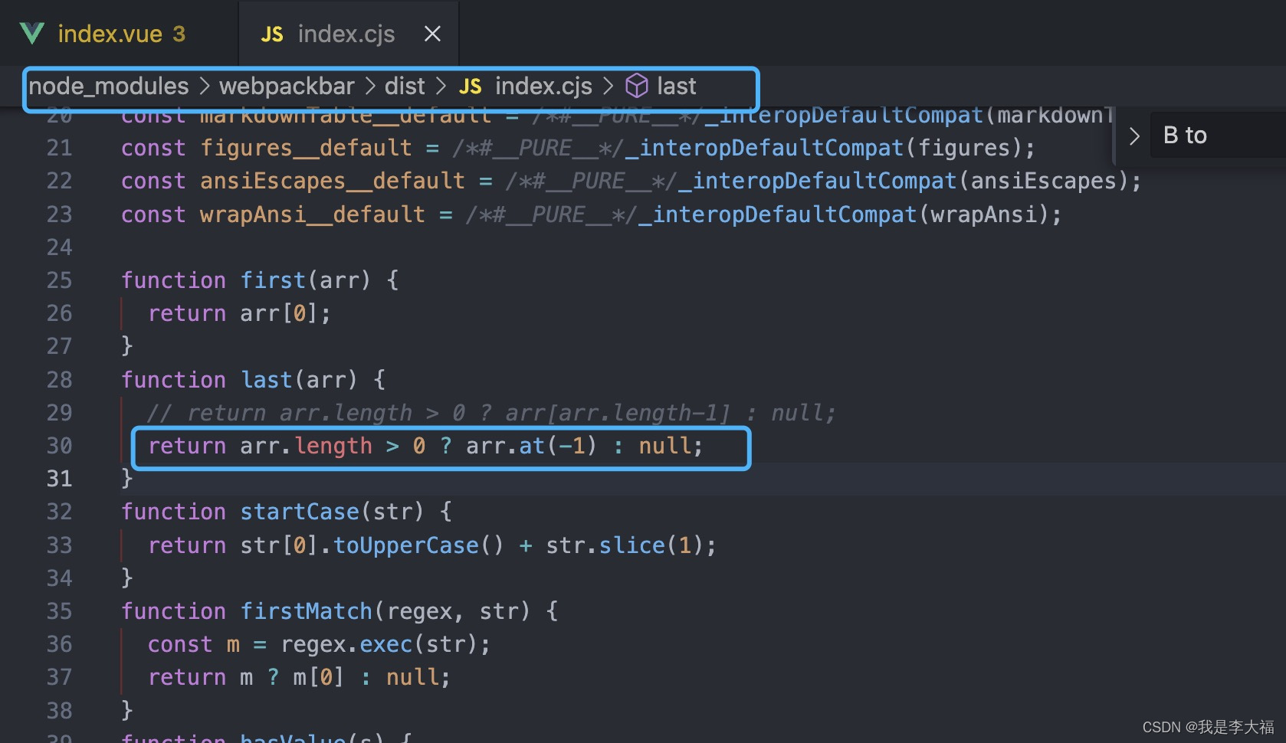Select the index.cjs tab
This screenshot has height=743, width=1286.
pyautogui.click(x=346, y=33)
